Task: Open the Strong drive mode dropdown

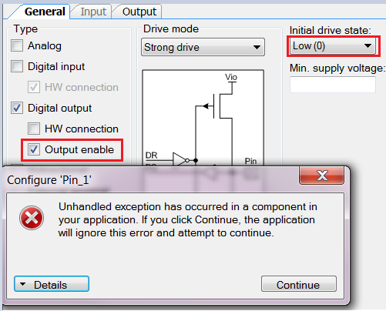Action: coord(203,47)
